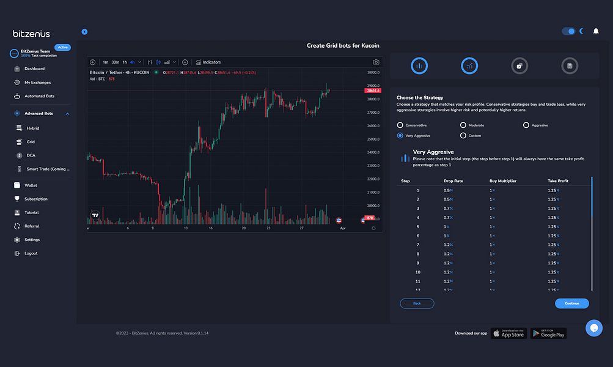
Task: Open chart settings gear below price axis
Action: [373, 228]
